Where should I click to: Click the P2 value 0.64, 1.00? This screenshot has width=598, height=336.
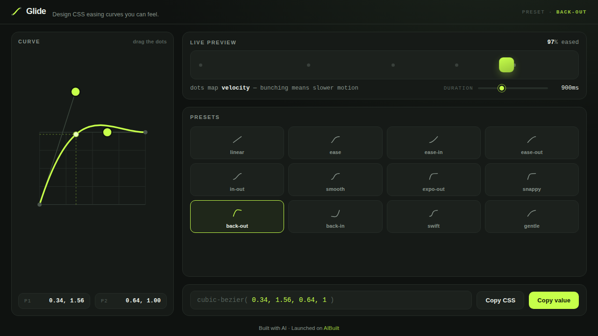coord(143,301)
